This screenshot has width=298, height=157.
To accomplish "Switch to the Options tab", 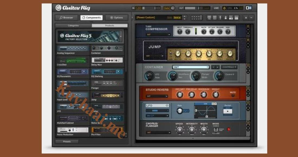I will tap(116, 18).
